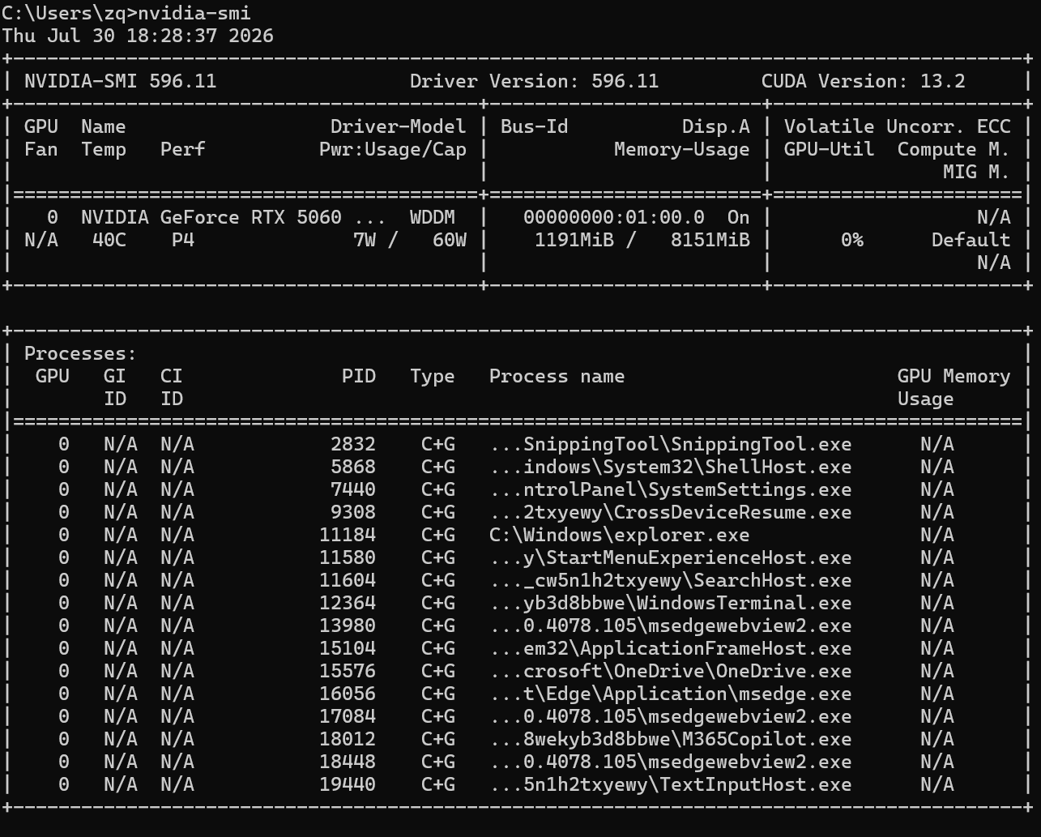Select the Driver-Model header text
This screenshot has height=837, width=1041.
[x=399, y=126]
